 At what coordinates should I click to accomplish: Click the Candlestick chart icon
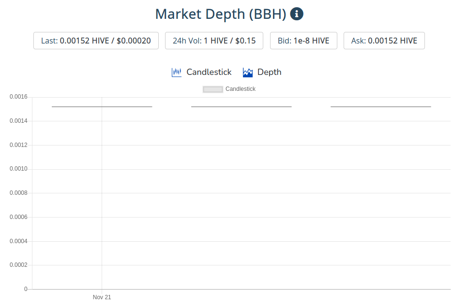pyautogui.click(x=176, y=72)
